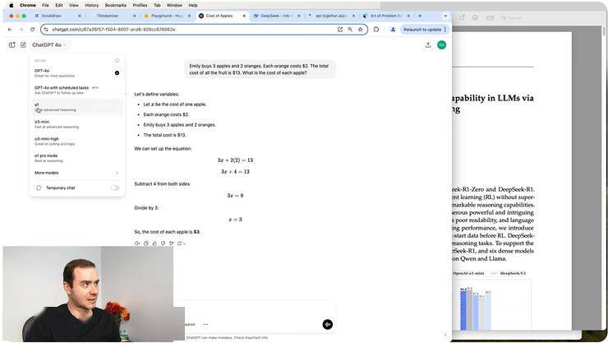Viewport: 608px width, 343px height.
Task: Switch to the Excalidraw tab
Action: [x=56, y=16]
